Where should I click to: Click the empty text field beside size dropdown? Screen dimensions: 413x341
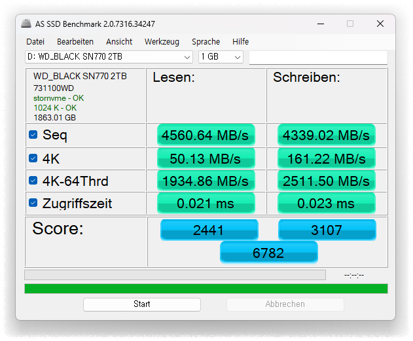pyautogui.click(x=318, y=57)
